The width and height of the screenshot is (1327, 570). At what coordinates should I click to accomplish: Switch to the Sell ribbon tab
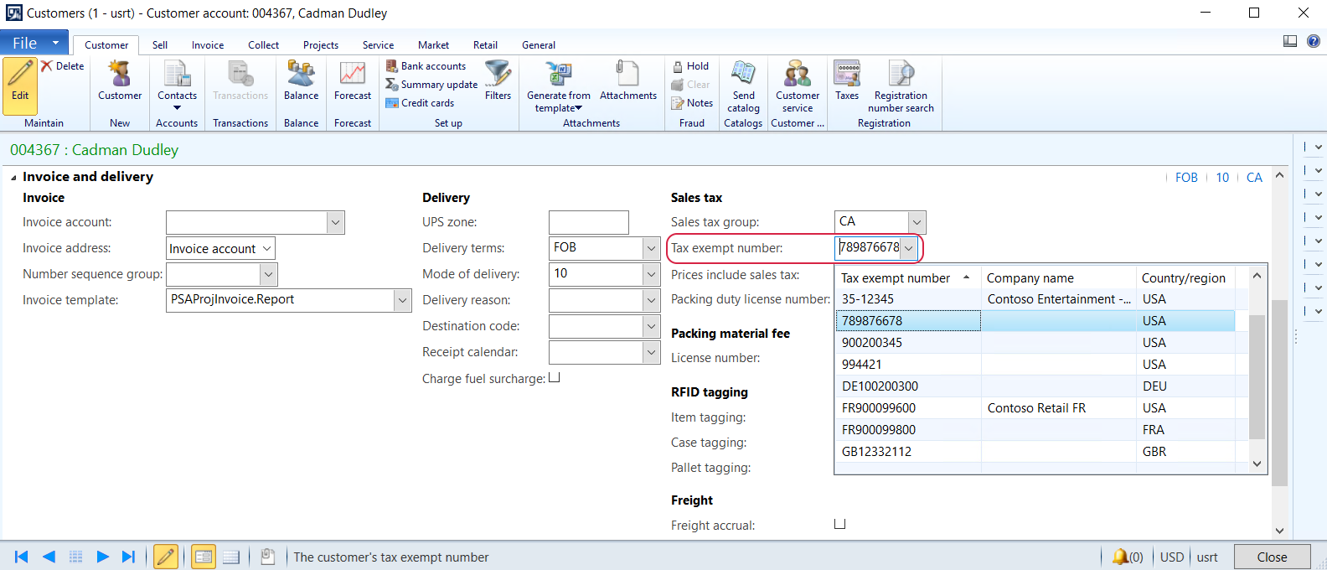pyautogui.click(x=159, y=45)
